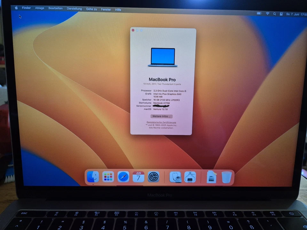Click the Grafik label
Screen dimensions: 307x230
[x=148, y=94]
